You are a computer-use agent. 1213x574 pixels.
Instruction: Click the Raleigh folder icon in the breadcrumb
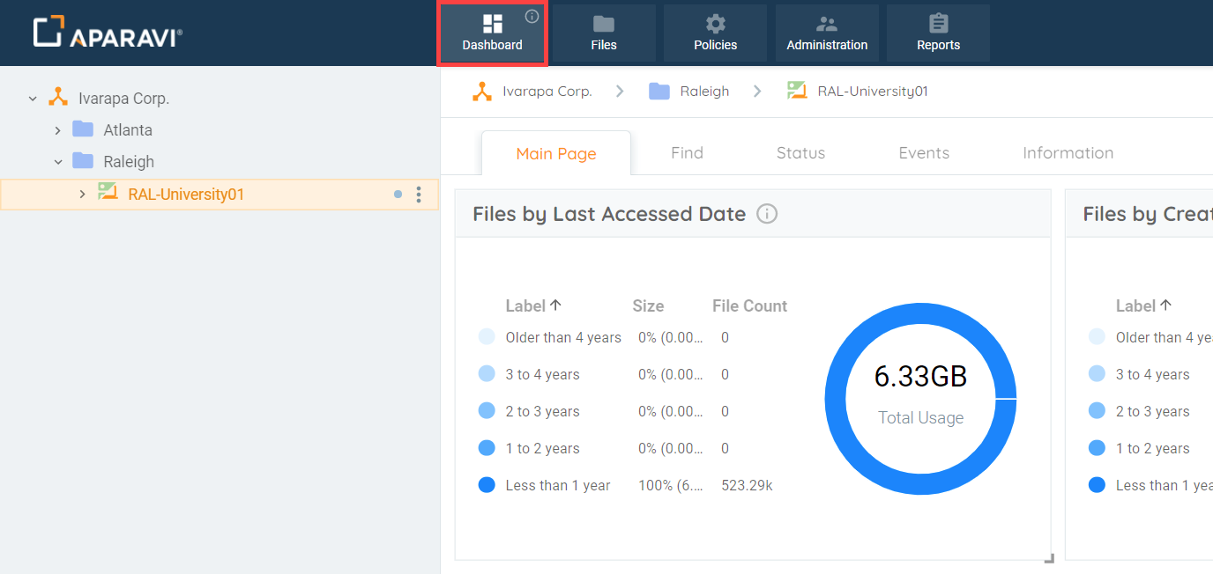point(659,90)
